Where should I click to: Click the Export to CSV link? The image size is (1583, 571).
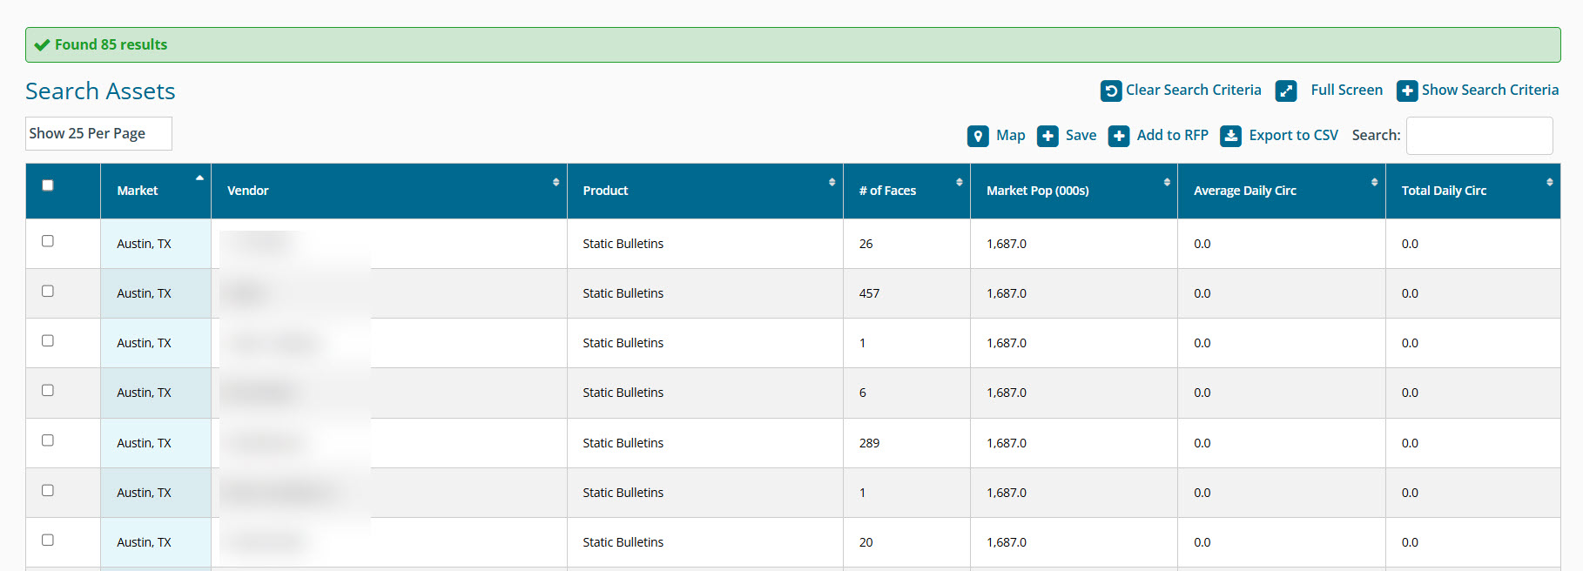click(1293, 136)
